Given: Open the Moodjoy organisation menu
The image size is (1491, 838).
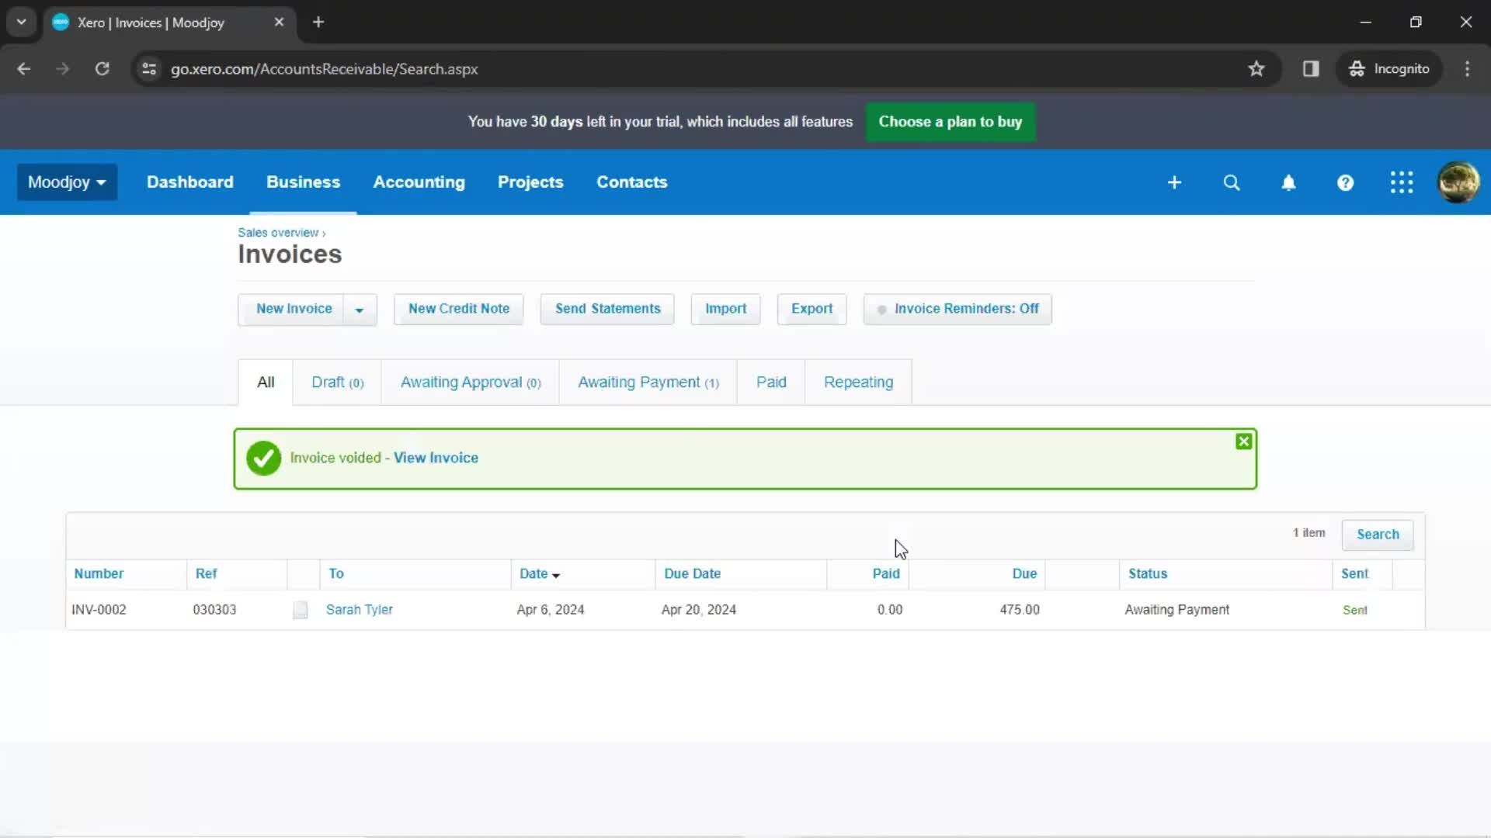Looking at the screenshot, I should (67, 182).
